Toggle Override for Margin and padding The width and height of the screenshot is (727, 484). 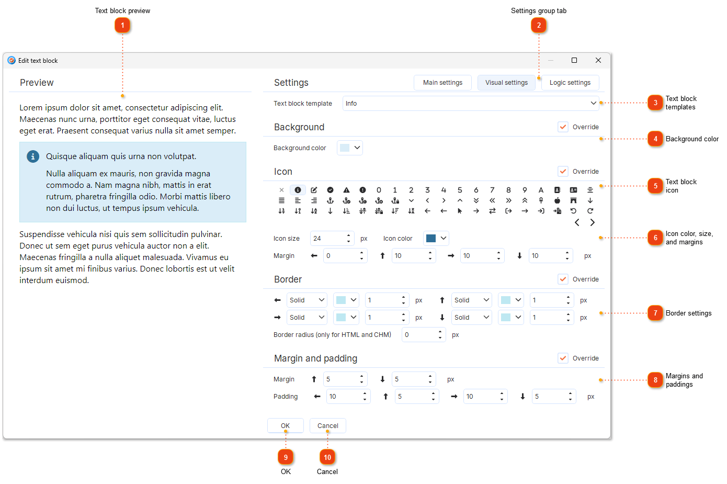pos(563,358)
